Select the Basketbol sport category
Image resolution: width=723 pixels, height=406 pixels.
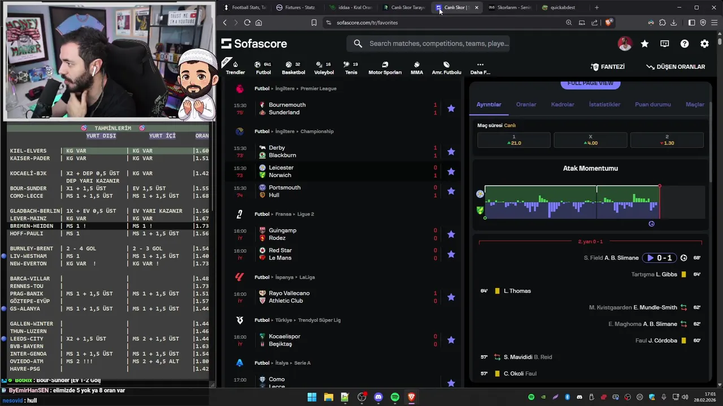(x=293, y=68)
